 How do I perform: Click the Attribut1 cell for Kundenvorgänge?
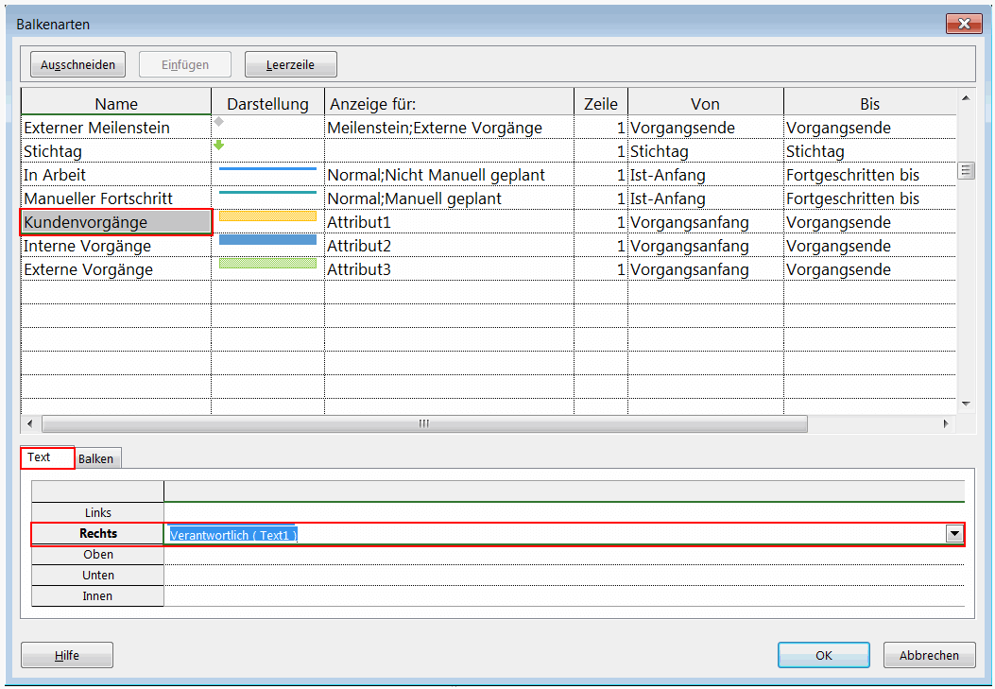click(x=448, y=222)
